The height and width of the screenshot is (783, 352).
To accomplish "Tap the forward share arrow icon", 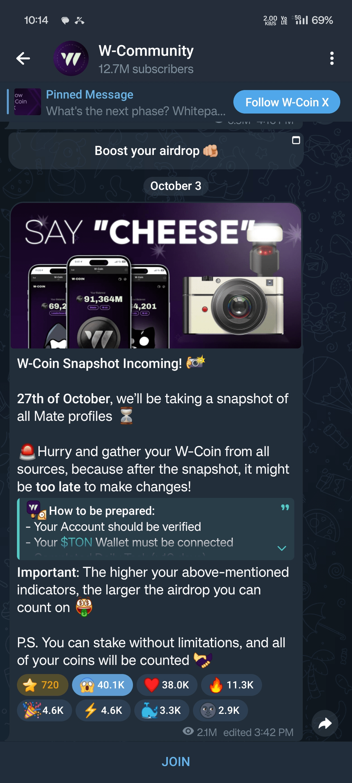I will point(325,723).
